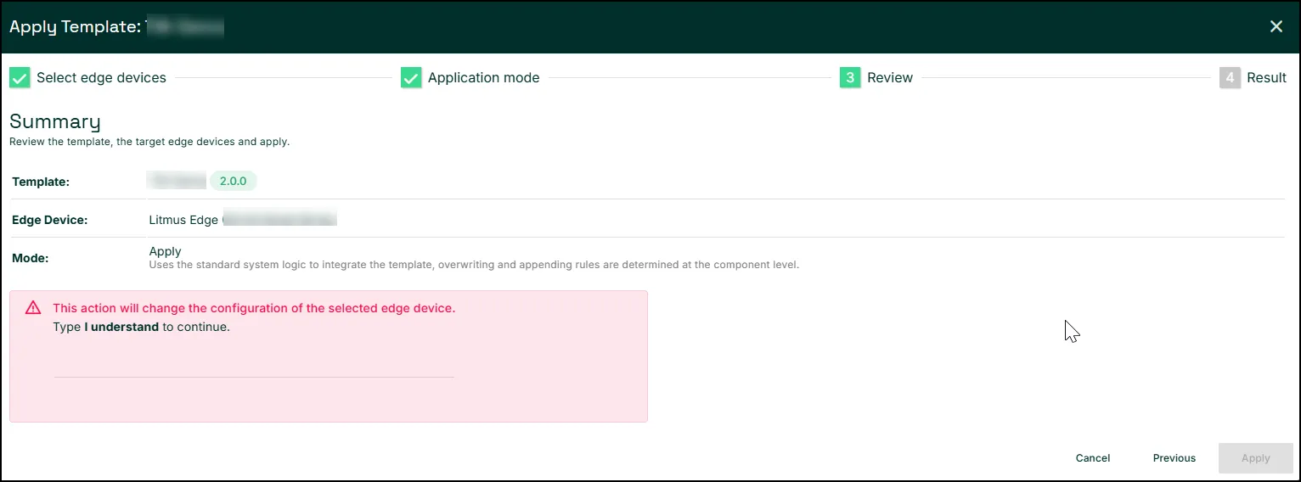
Task: Click the Apply button
Action: [x=1256, y=458]
